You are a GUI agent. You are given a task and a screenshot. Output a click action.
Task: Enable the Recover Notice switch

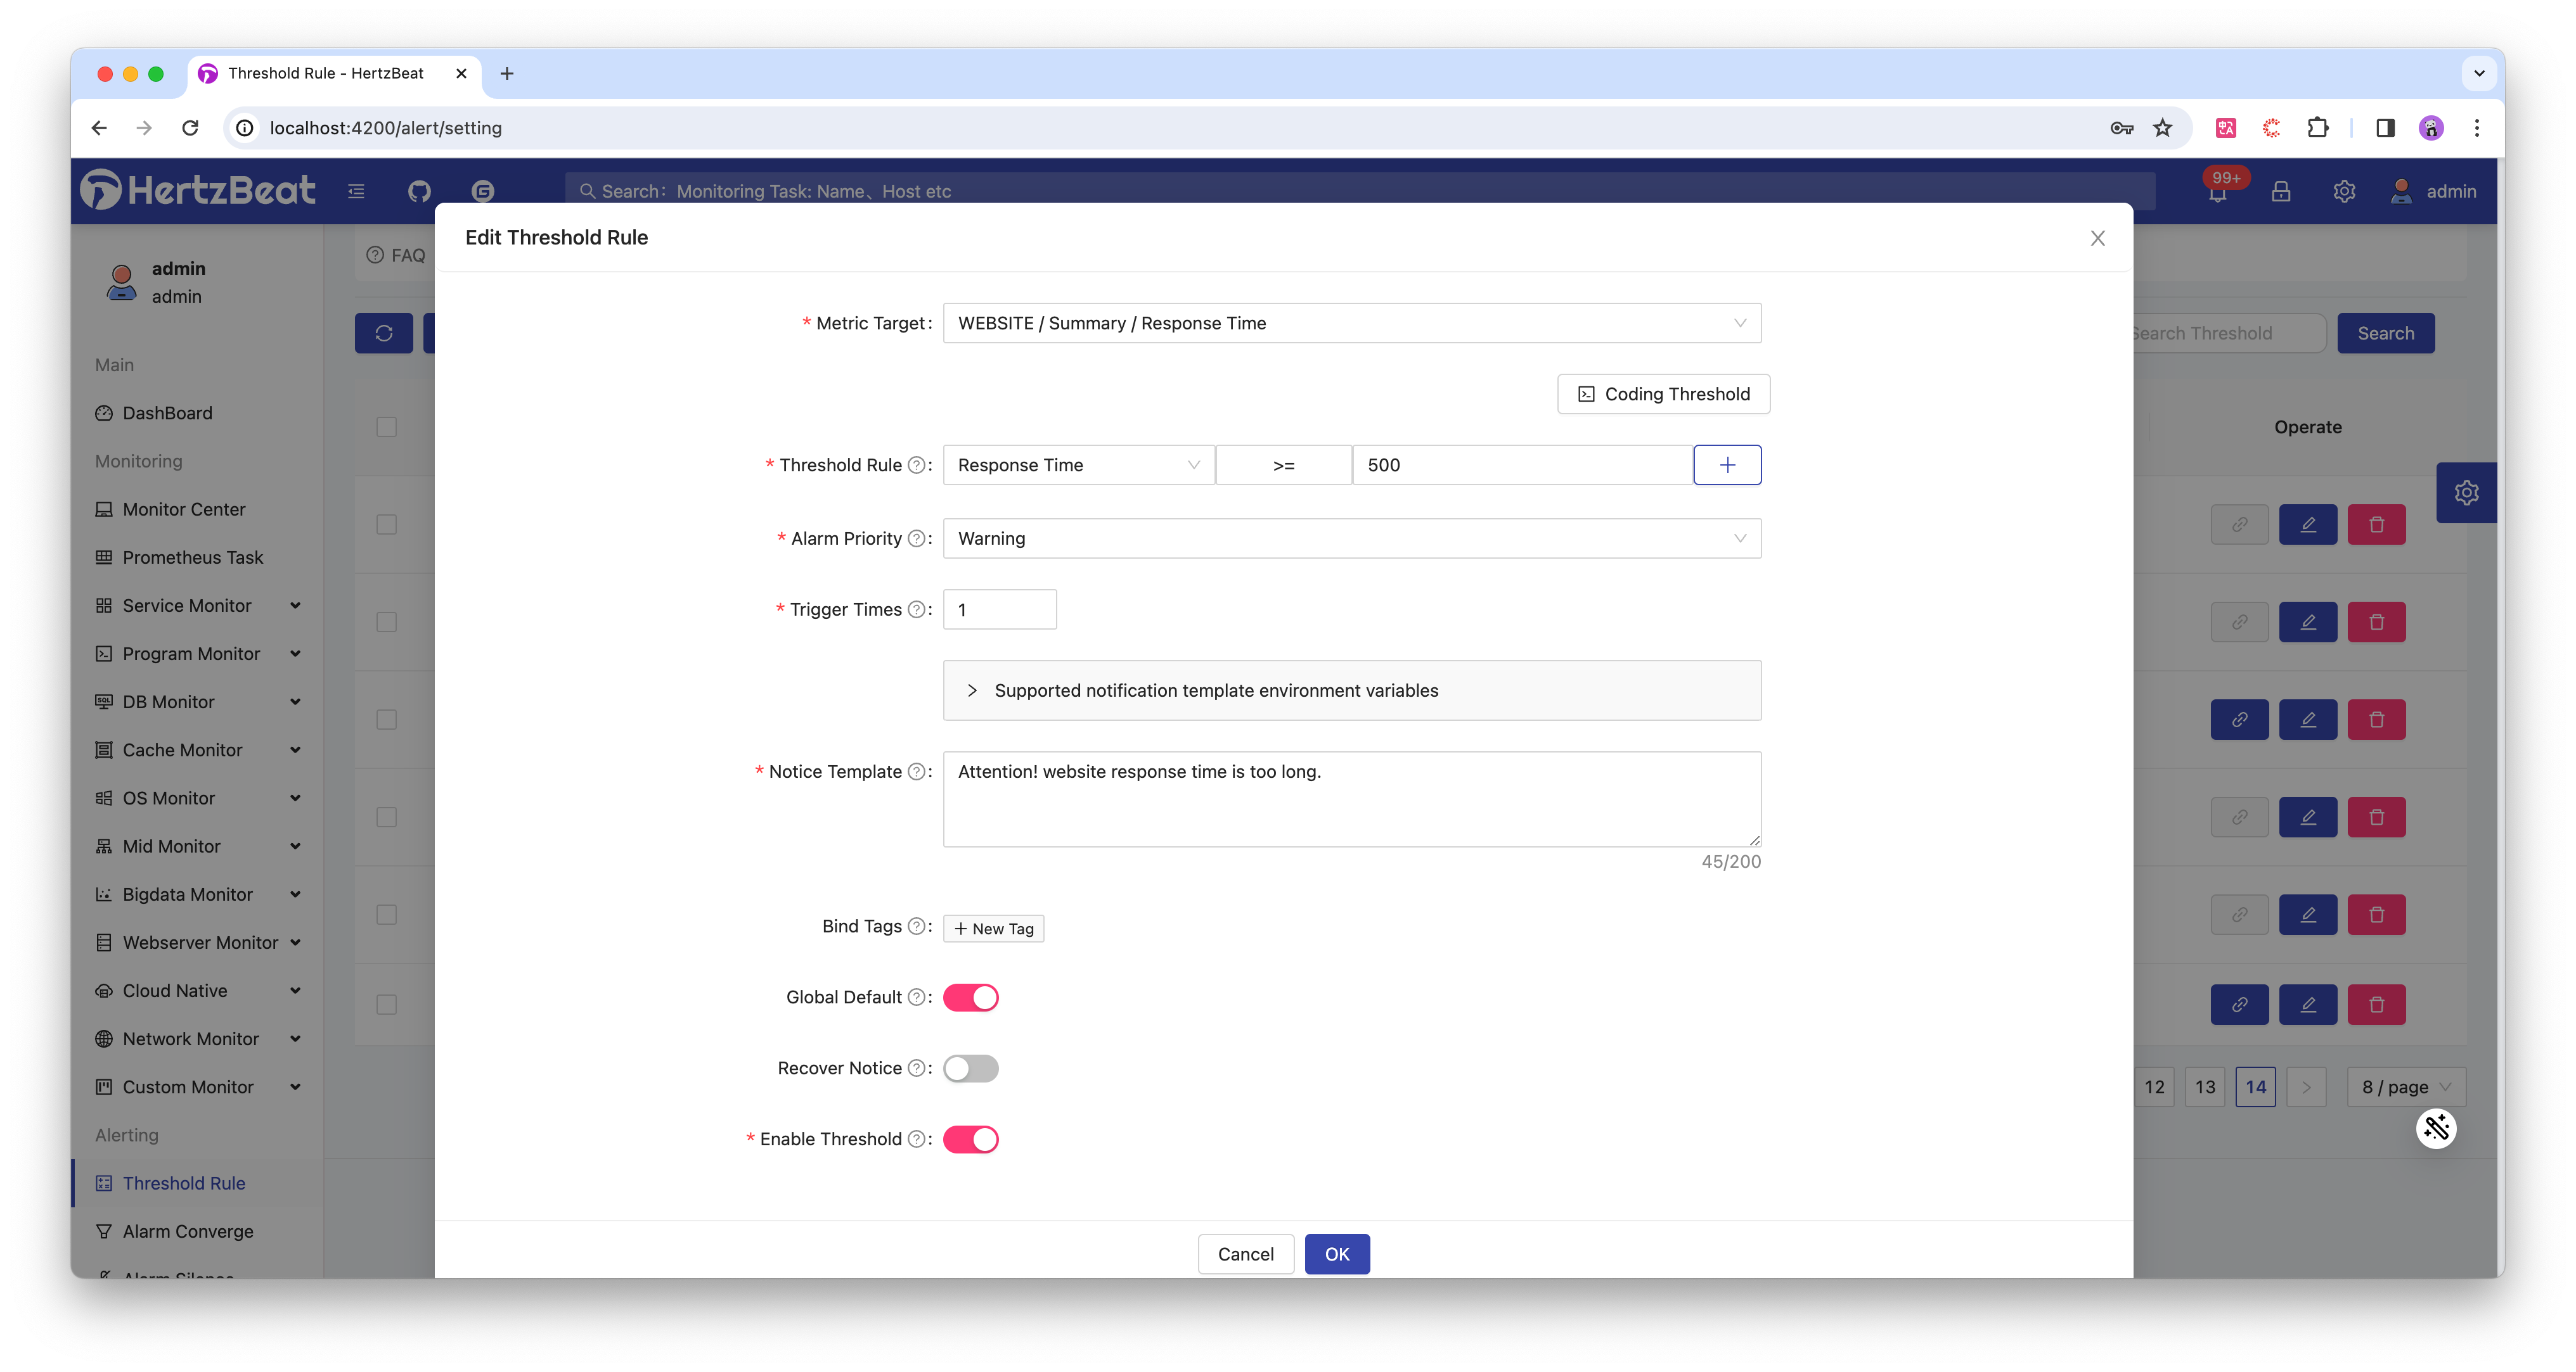[971, 1068]
